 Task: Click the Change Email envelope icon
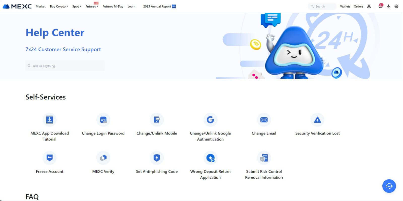click(264, 120)
